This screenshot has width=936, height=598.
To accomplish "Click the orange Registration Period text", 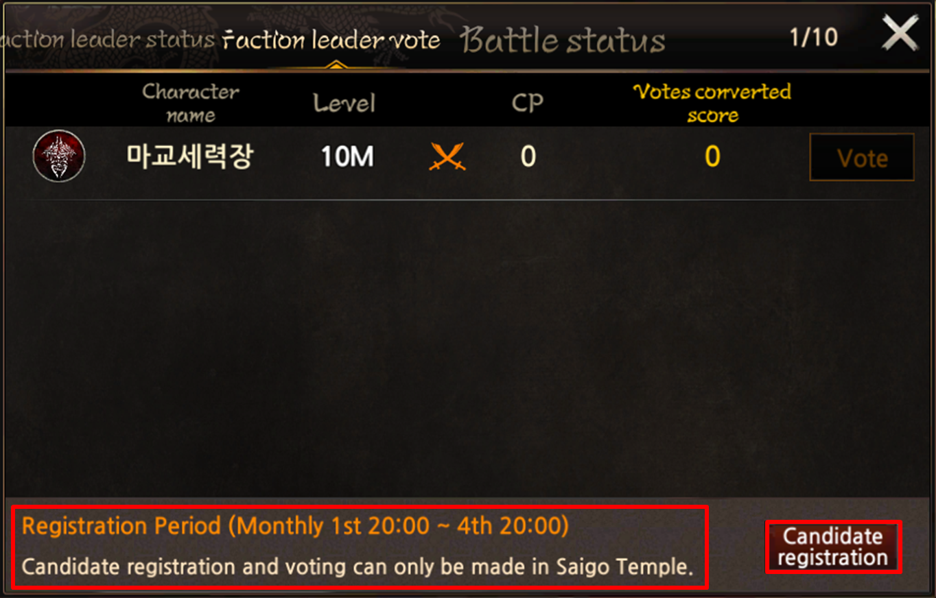I will click(x=295, y=526).
